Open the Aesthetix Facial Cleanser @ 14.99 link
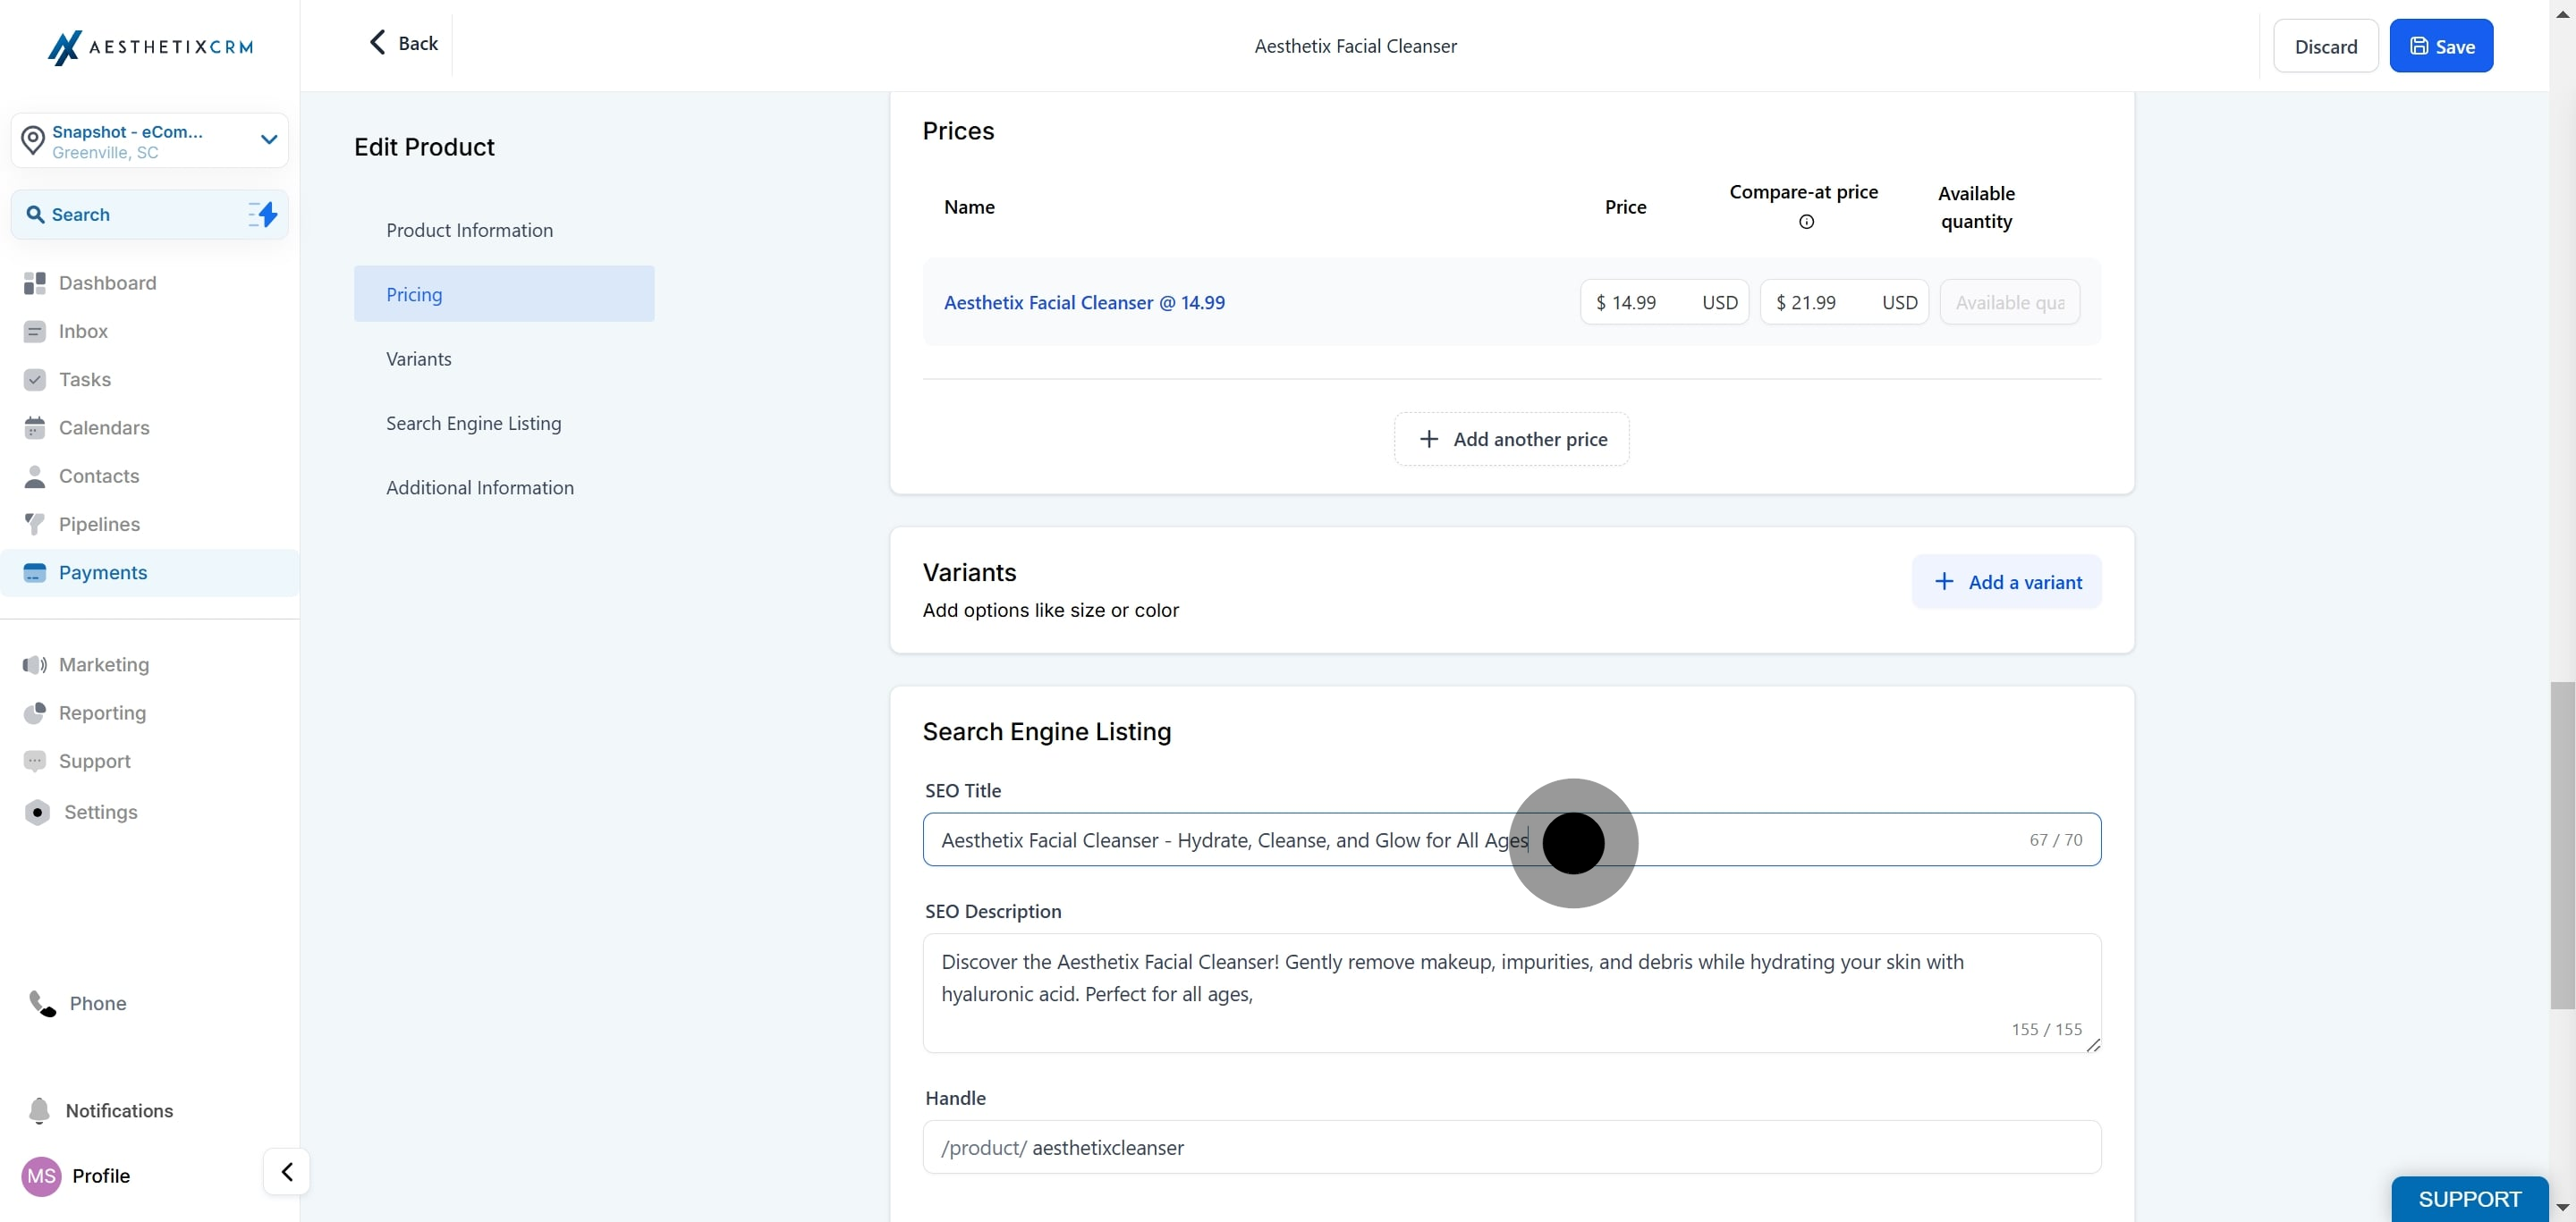This screenshot has width=2576, height=1222. (x=1084, y=303)
